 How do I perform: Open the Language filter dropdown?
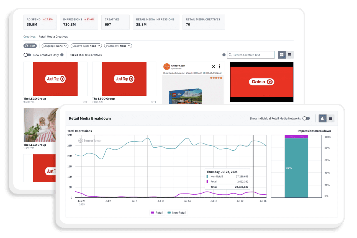pos(55,46)
